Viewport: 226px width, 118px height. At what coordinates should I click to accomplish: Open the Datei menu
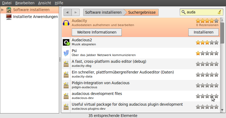point(7,3)
